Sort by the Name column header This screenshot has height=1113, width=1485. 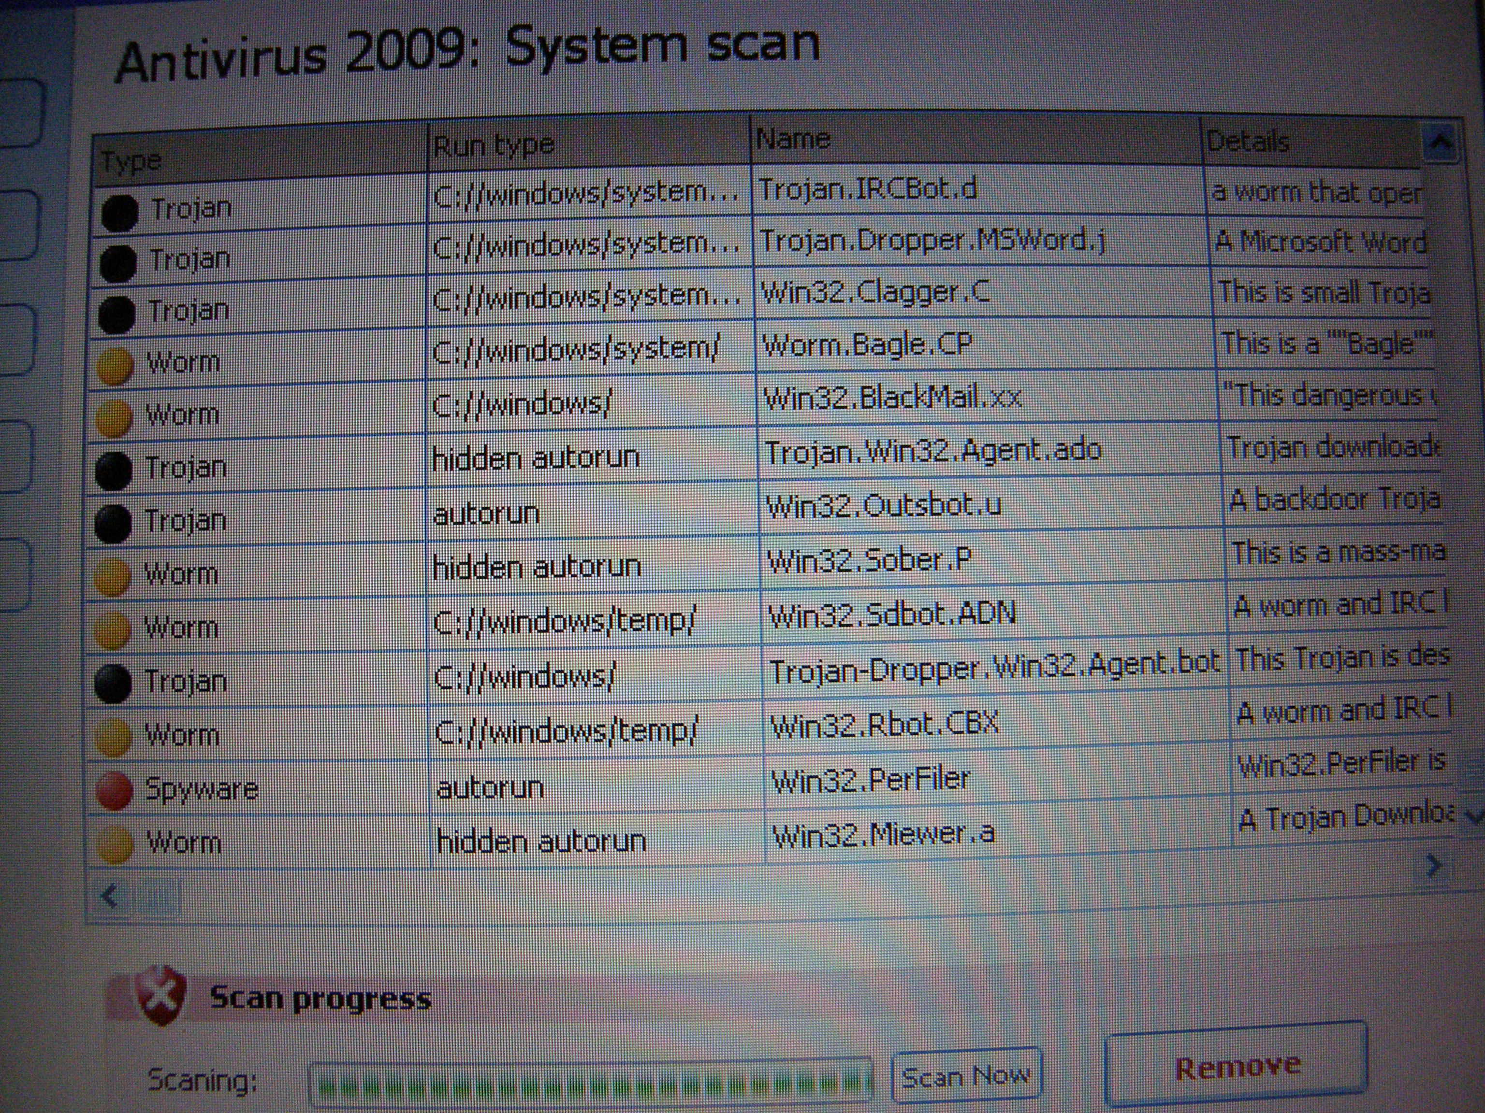793,140
